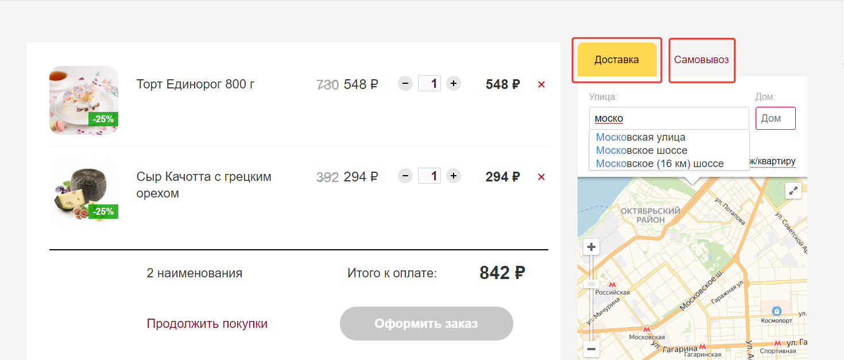Focus the Дом number input field
This screenshot has height=360, width=844.
775,118
